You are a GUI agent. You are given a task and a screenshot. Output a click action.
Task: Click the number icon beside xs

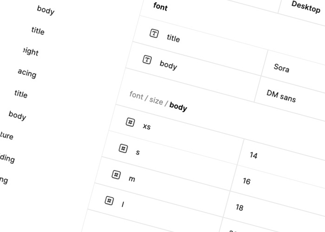[130, 122]
